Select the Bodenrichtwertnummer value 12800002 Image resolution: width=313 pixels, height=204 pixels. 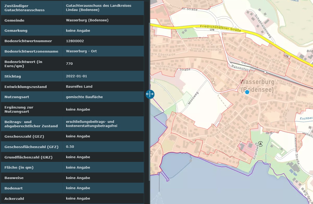point(75,41)
